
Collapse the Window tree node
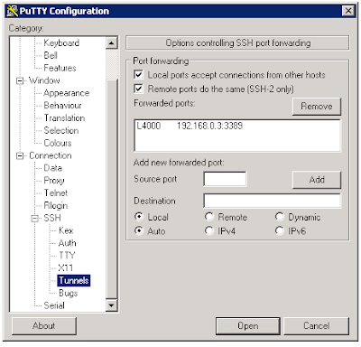point(20,80)
